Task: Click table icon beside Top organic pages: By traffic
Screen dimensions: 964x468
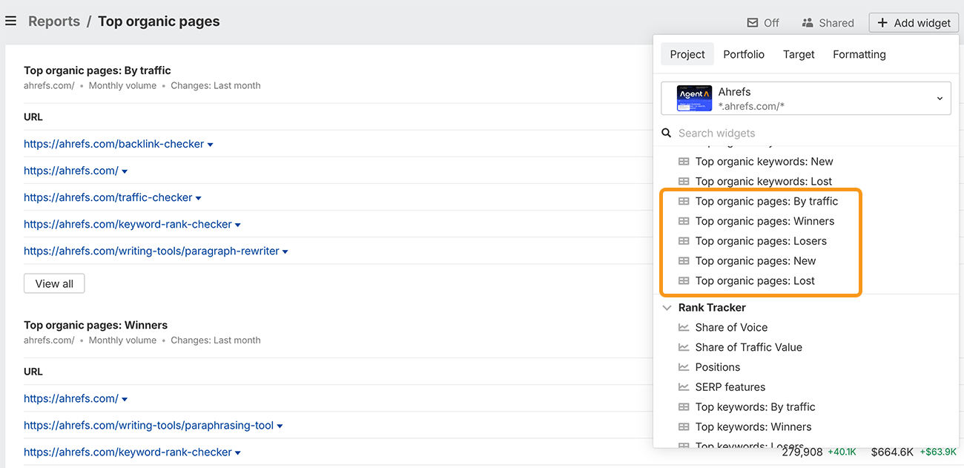Action: click(x=684, y=202)
